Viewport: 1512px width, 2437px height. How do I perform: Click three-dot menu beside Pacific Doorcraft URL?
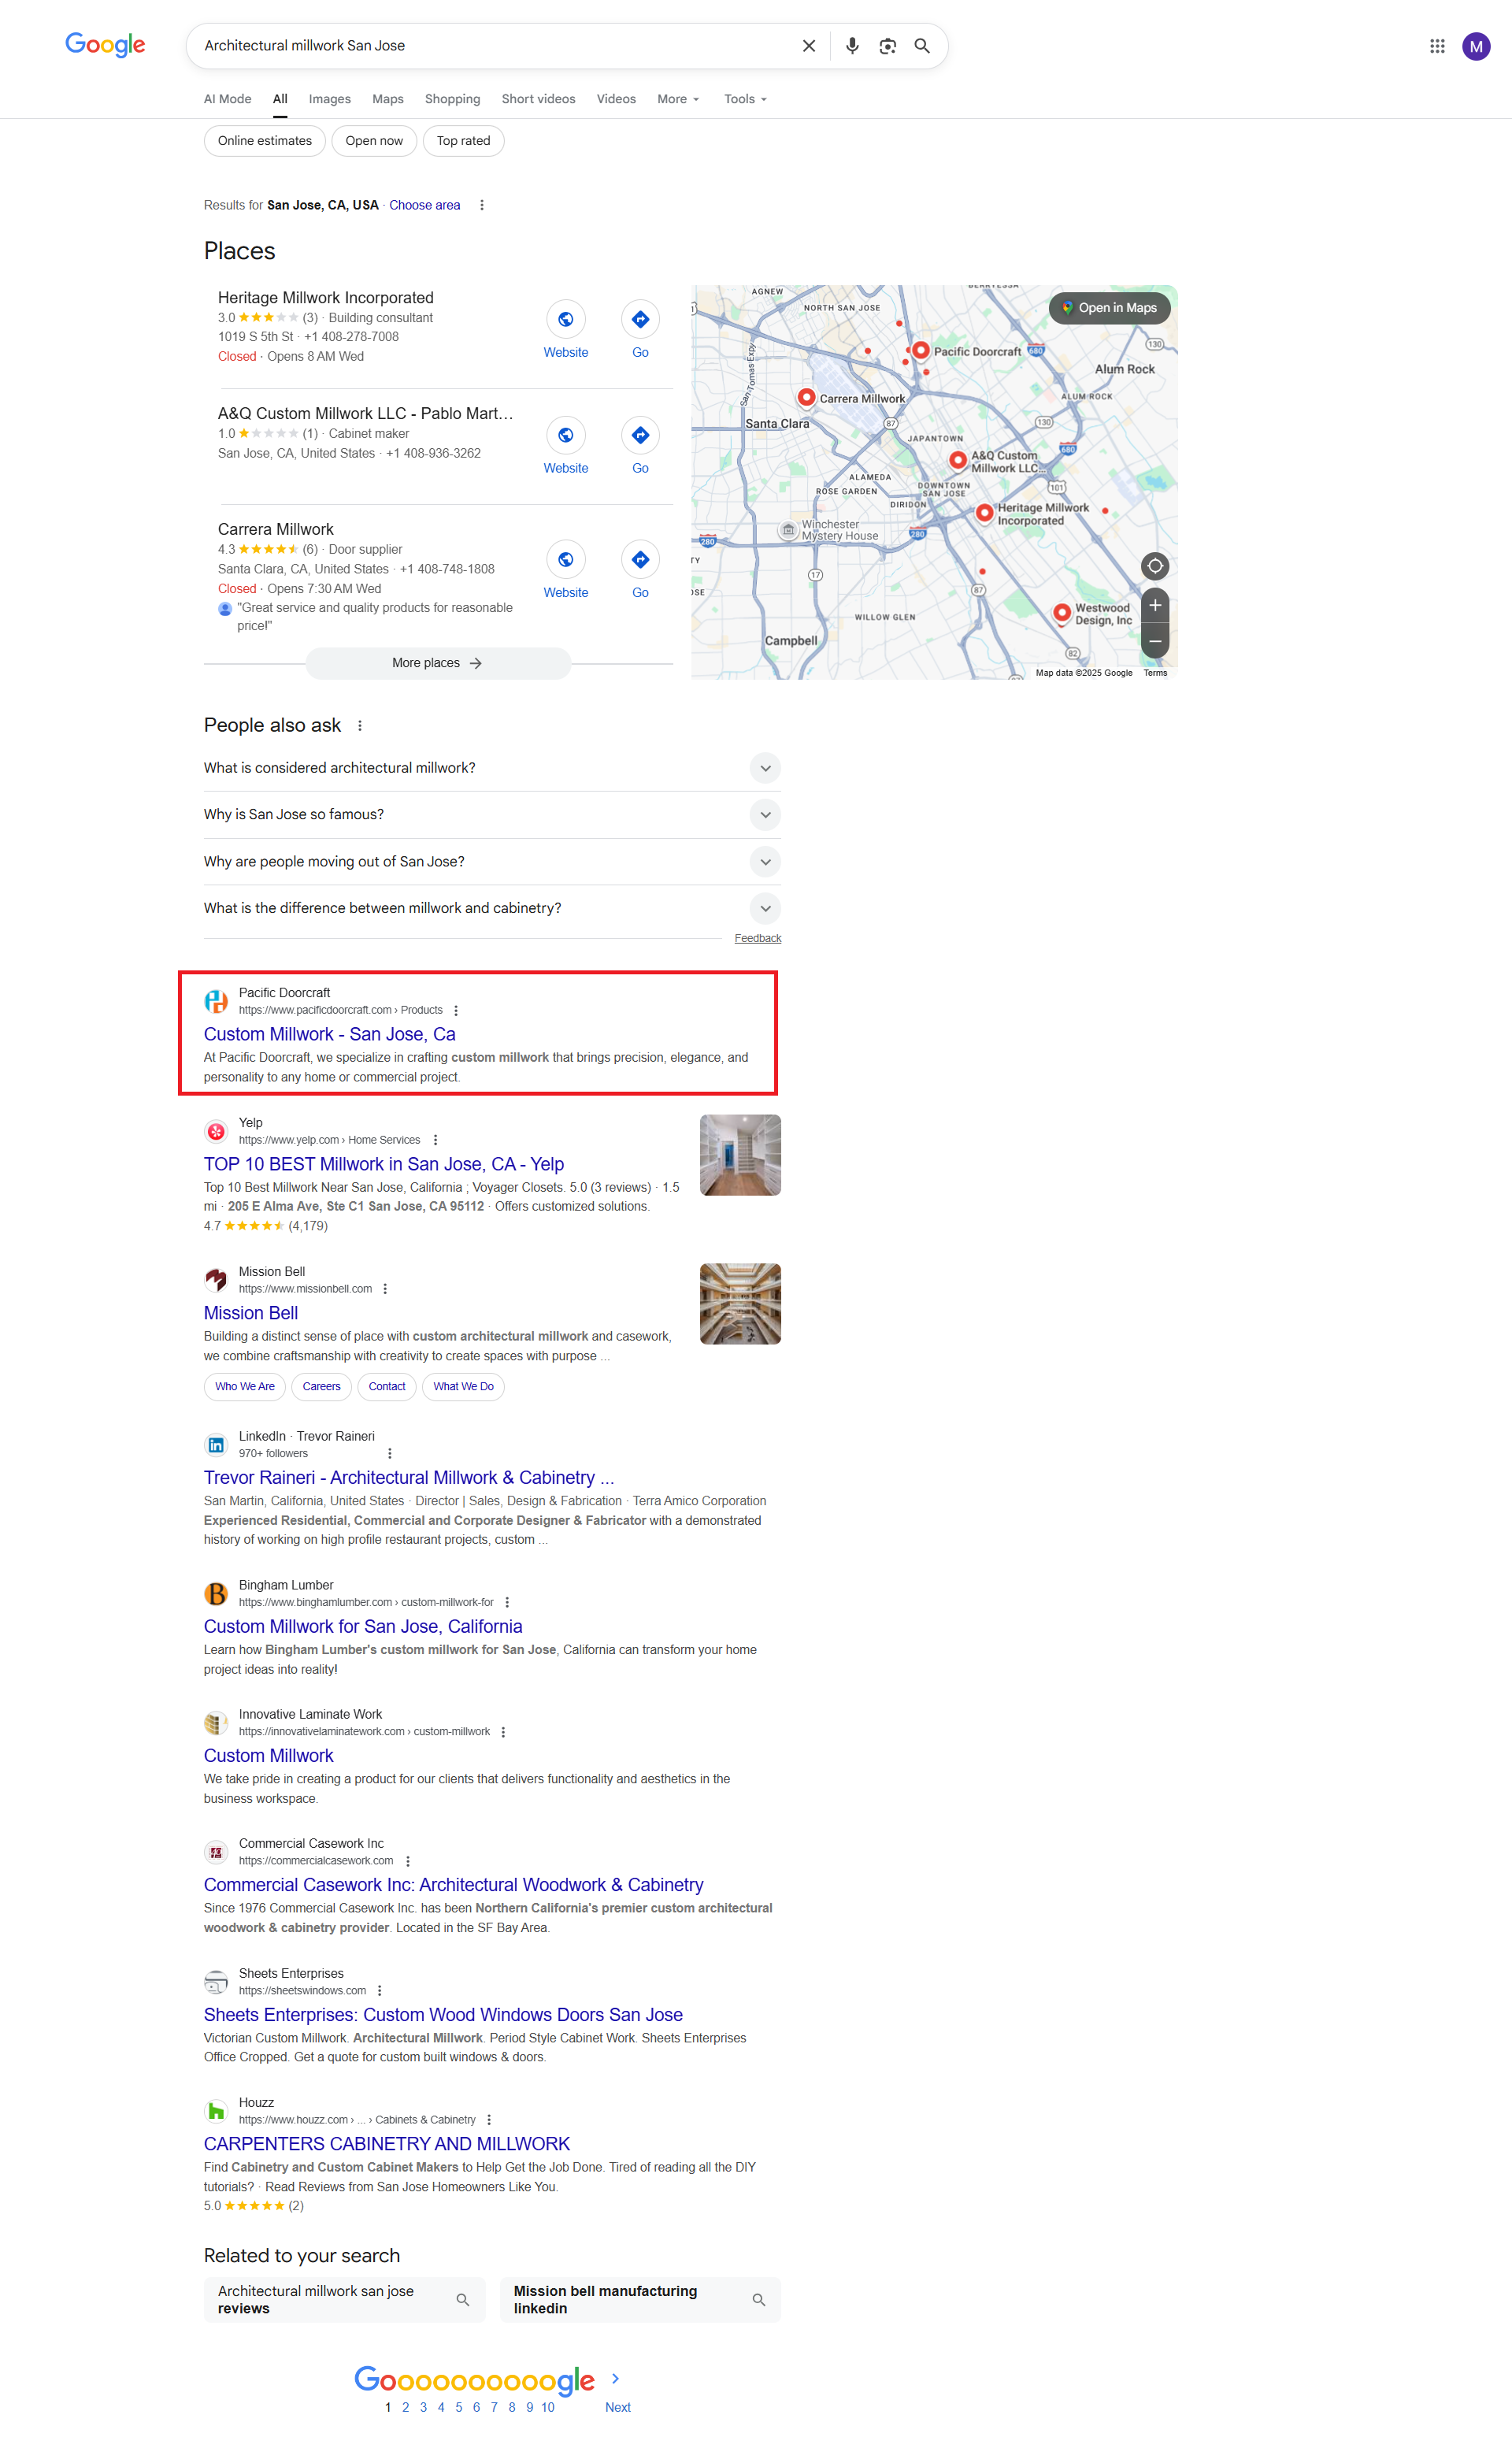click(456, 1010)
